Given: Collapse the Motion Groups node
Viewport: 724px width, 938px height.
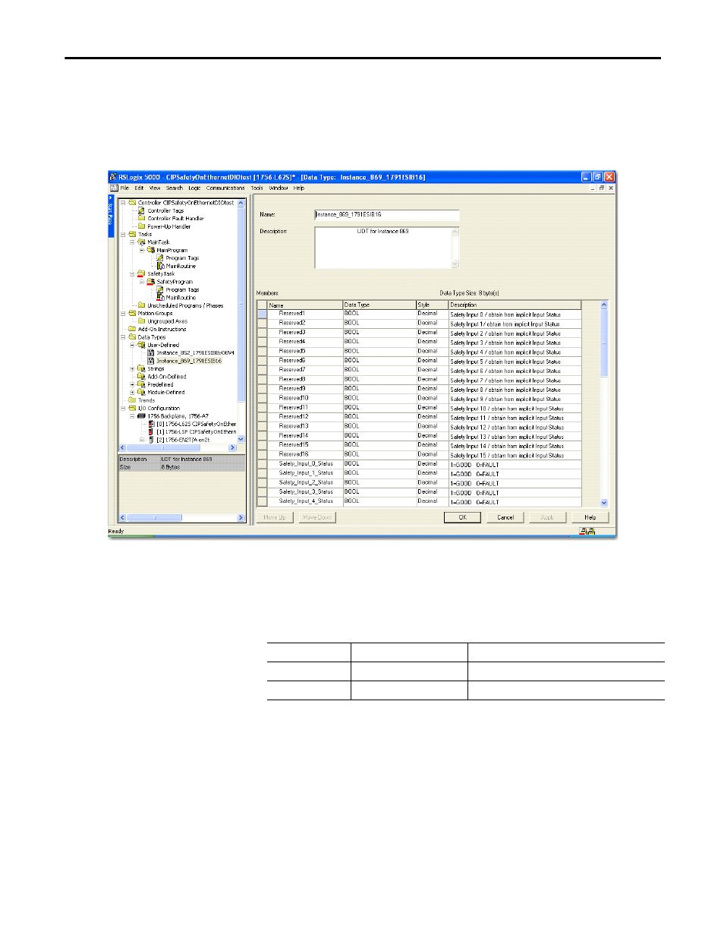Looking at the screenshot, I should [x=123, y=313].
